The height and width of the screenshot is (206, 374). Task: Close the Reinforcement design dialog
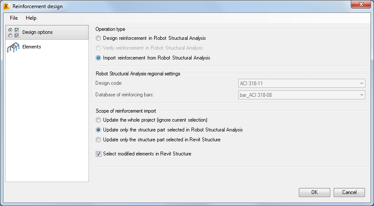click(x=361, y=5)
